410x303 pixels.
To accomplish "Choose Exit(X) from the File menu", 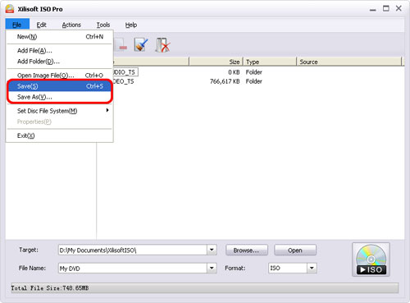I will tap(60, 135).
